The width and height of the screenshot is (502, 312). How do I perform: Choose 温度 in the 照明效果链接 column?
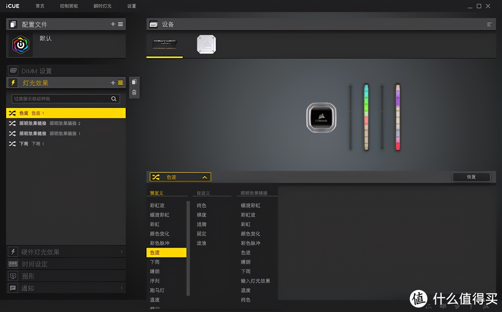245,291
